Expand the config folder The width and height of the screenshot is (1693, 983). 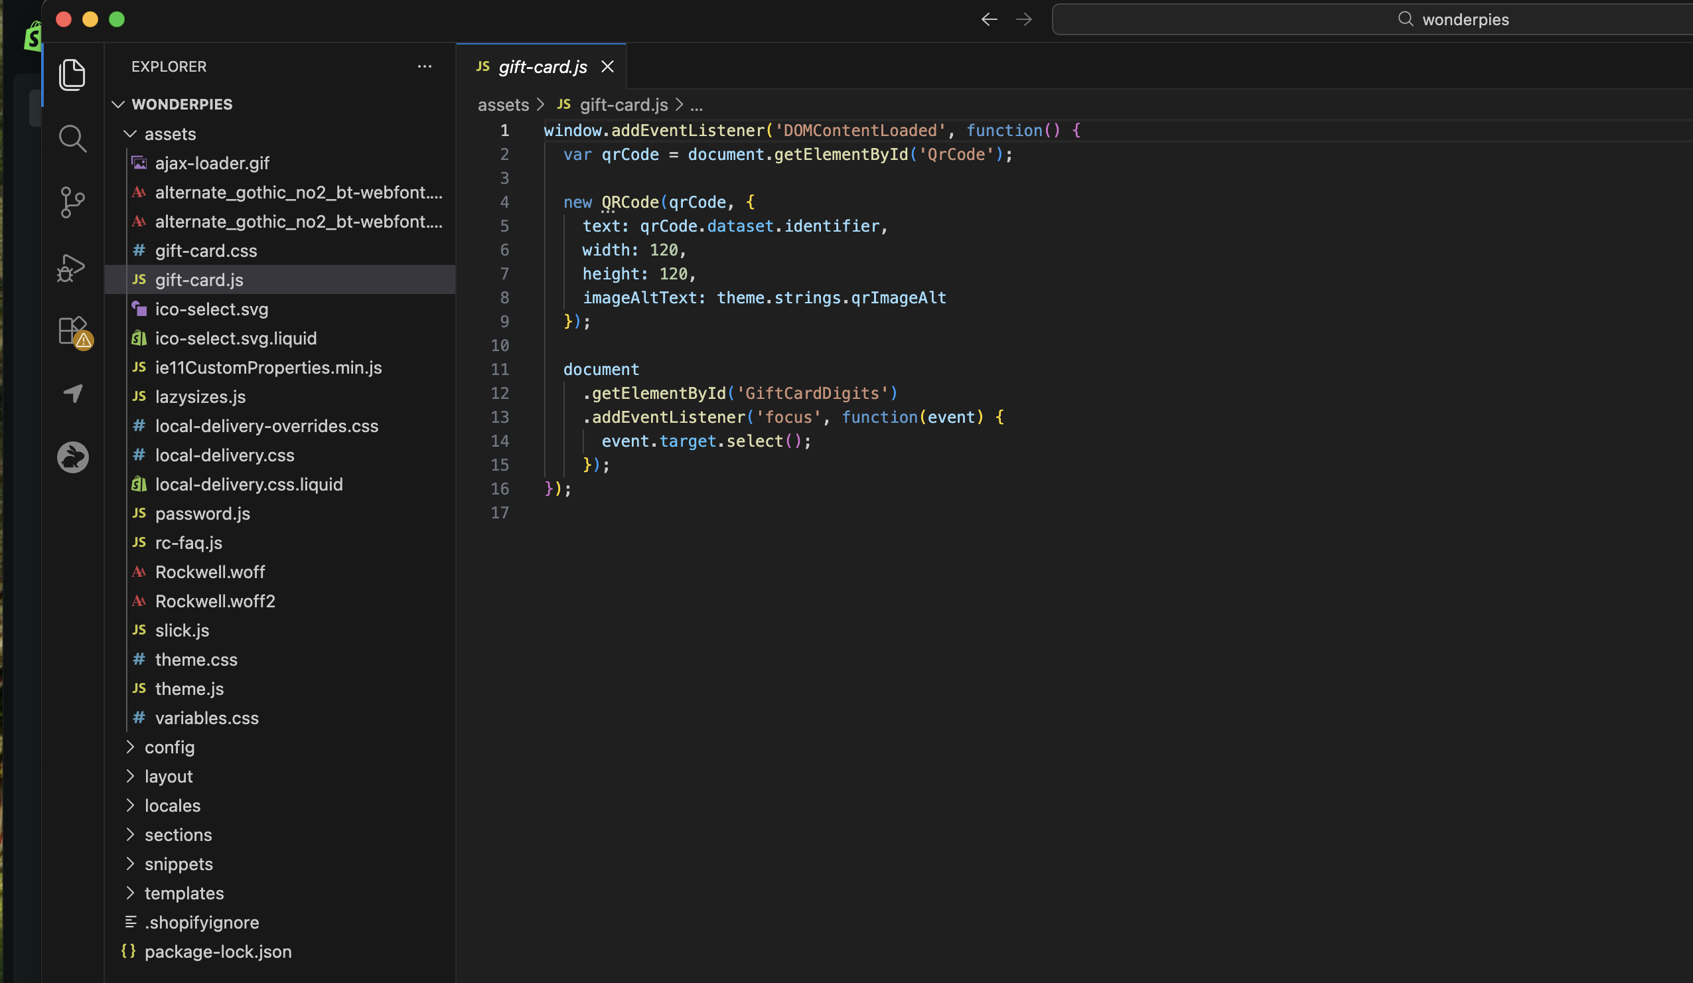[x=170, y=747]
